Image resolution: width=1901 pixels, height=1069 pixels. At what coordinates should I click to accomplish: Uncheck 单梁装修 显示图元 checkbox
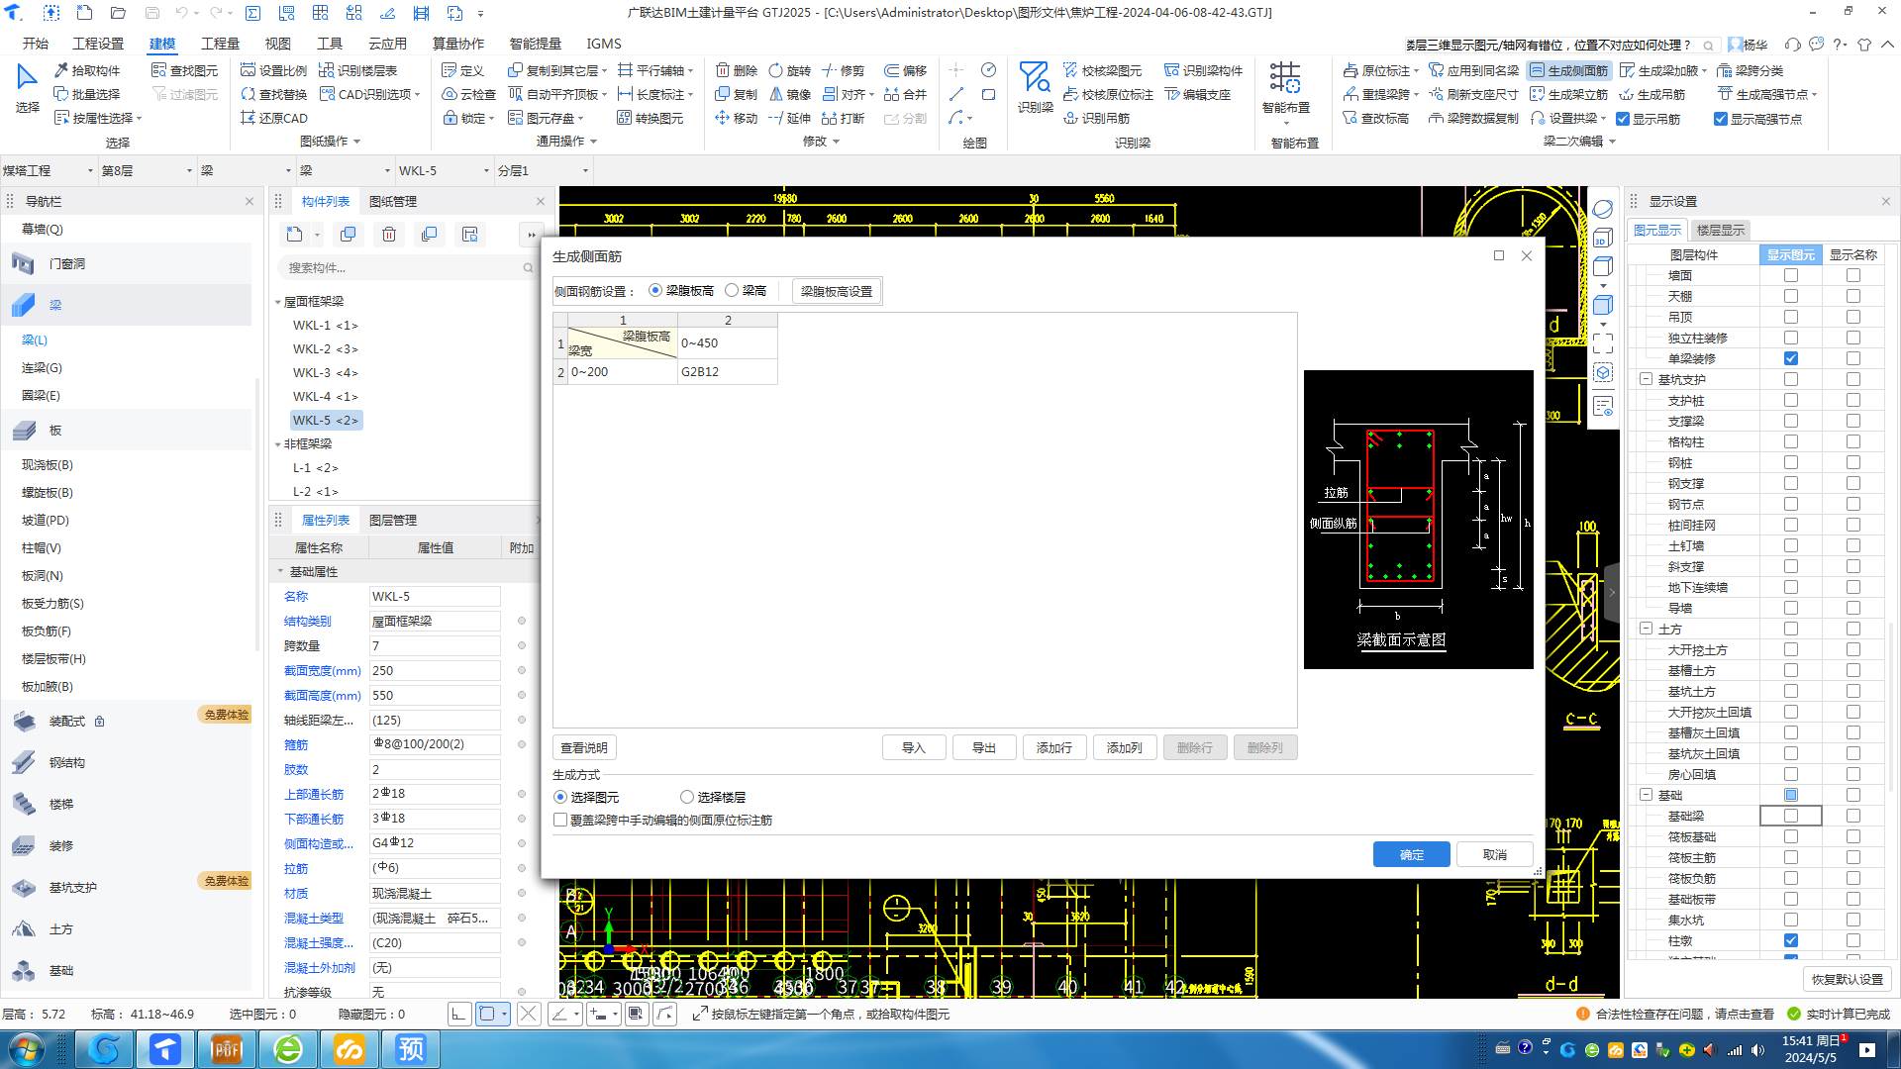click(x=1791, y=358)
